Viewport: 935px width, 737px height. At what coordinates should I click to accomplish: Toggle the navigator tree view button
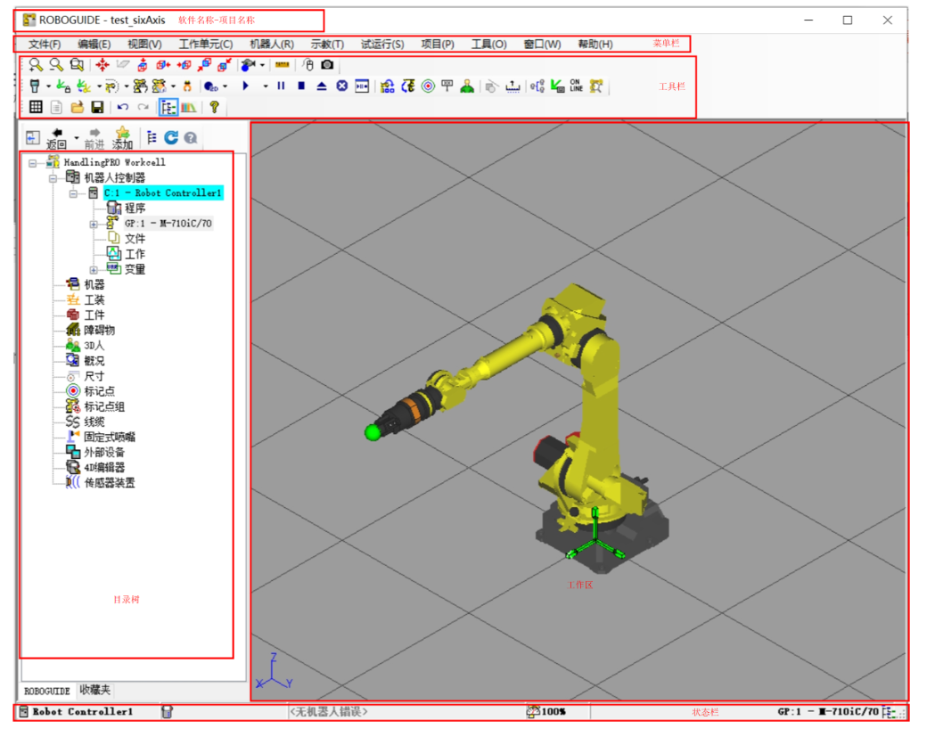point(168,108)
